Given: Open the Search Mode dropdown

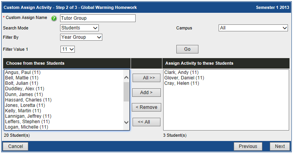Looking at the screenshot, I should (79, 28).
